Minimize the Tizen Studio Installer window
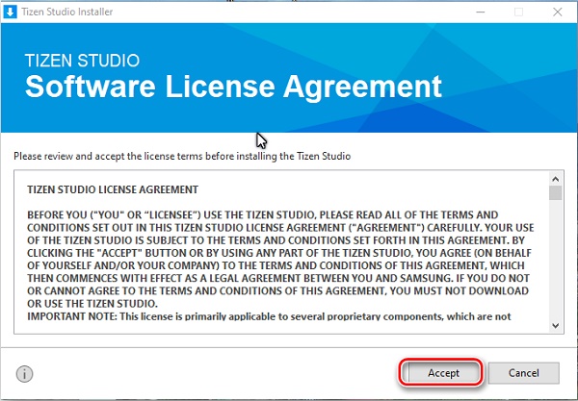The image size is (578, 401). click(480, 12)
